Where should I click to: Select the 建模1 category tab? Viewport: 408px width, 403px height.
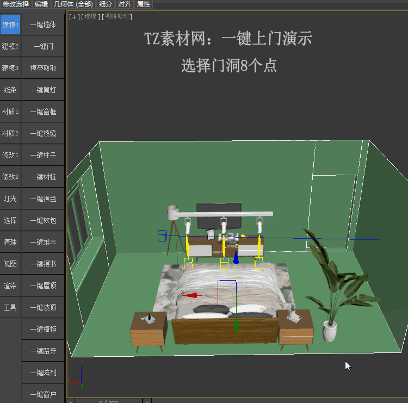click(10, 24)
